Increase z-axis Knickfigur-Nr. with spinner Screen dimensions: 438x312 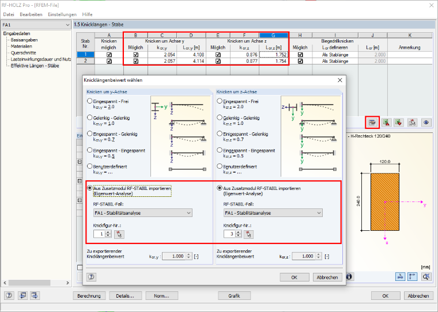[238, 232]
